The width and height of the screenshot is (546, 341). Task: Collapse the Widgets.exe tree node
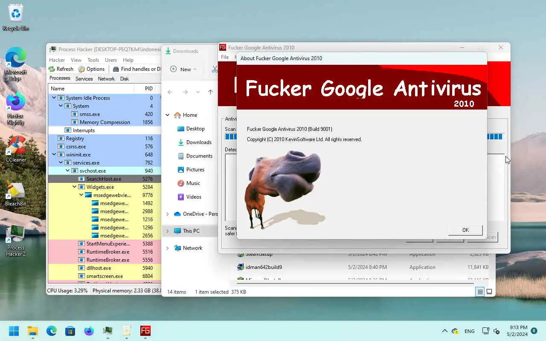point(74,187)
